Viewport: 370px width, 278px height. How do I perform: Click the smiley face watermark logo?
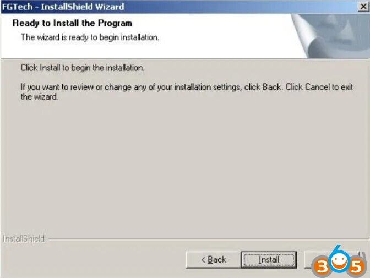tap(339, 262)
